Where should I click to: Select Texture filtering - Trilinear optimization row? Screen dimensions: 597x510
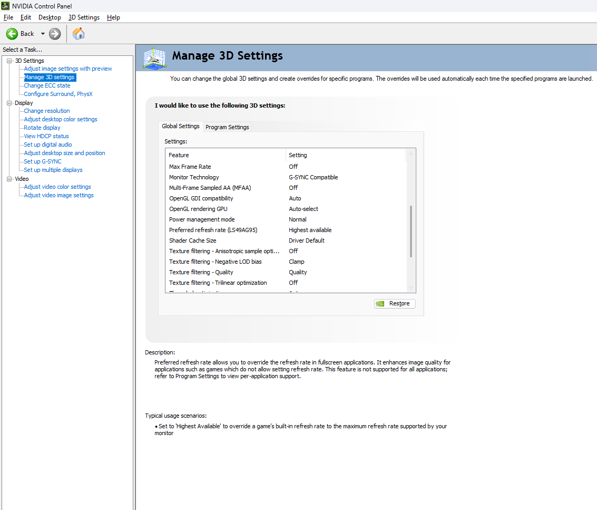pyautogui.click(x=286, y=283)
